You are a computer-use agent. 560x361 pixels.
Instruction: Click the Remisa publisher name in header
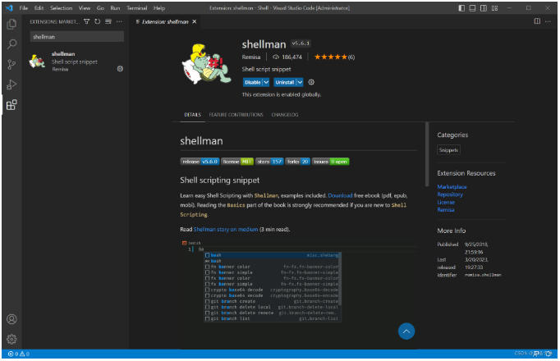click(x=251, y=57)
